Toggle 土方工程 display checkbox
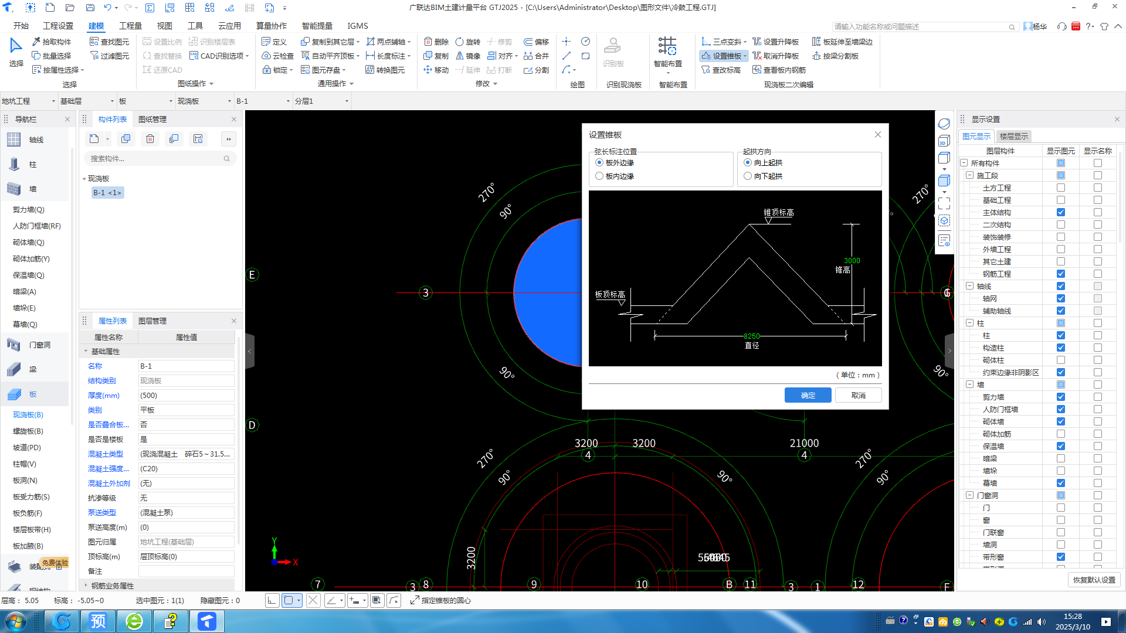 point(1060,188)
